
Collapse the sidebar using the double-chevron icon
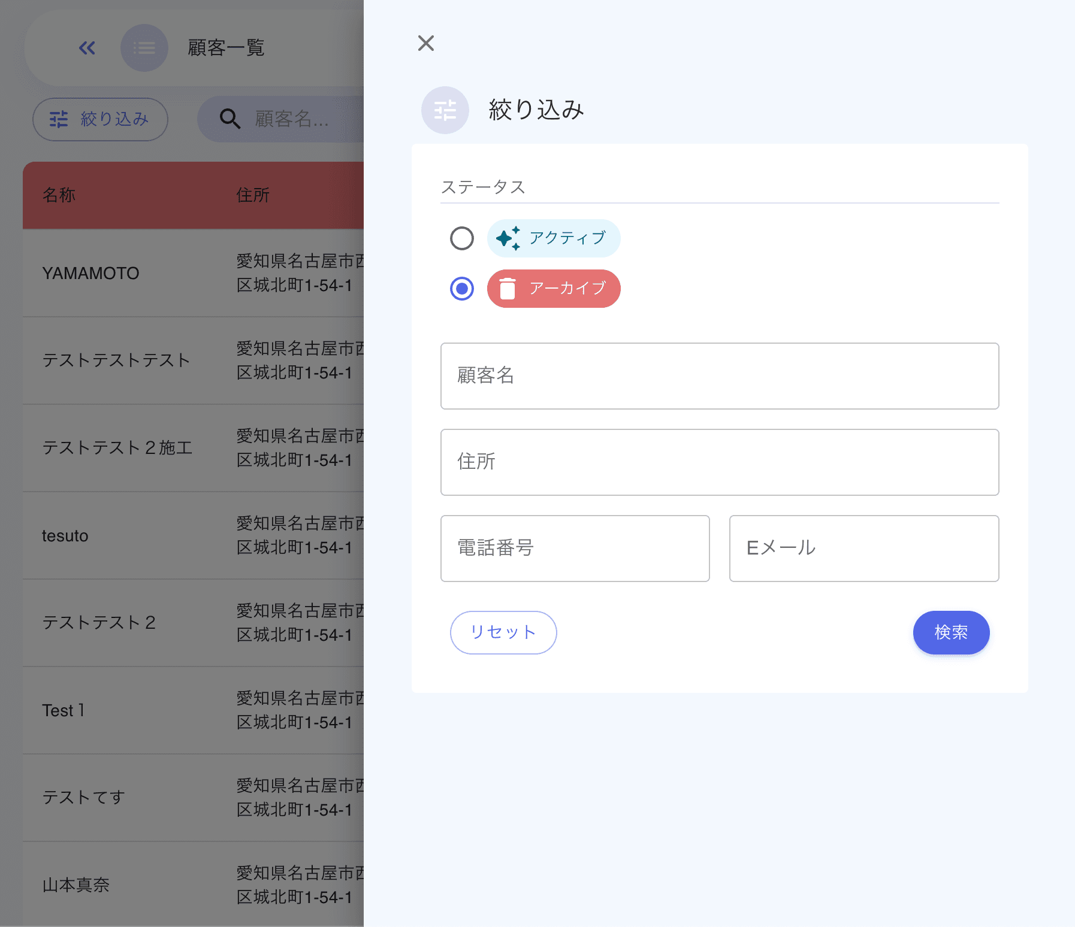(x=87, y=48)
